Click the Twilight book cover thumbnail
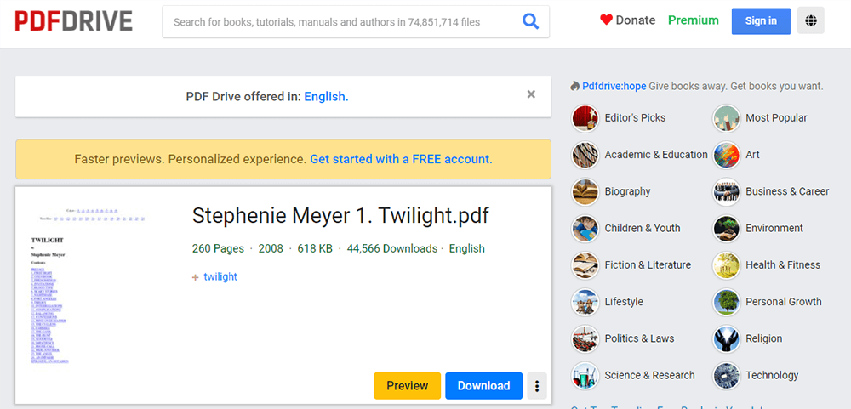 [74, 285]
